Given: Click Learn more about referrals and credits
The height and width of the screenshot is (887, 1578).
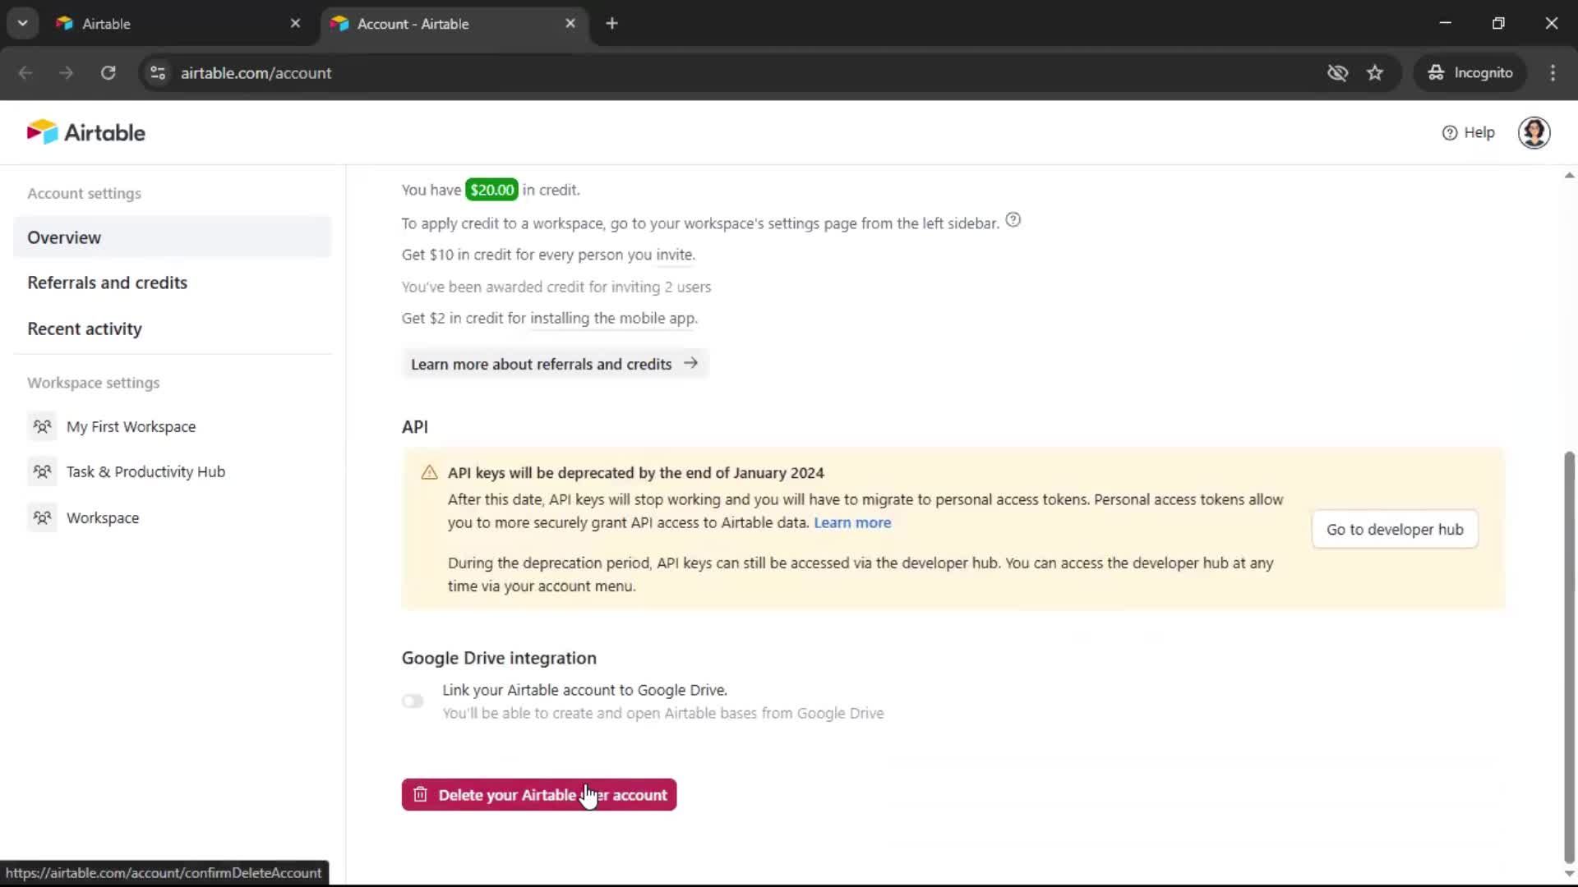Looking at the screenshot, I should point(555,363).
